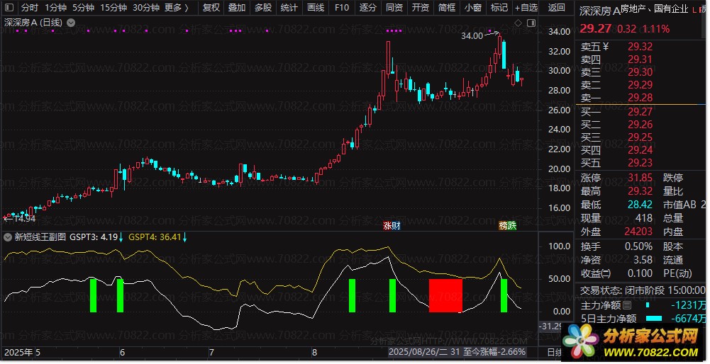Screen dimensions: 710x364
Task: Click the list icon beside 主力净额
Action: pos(627,305)
